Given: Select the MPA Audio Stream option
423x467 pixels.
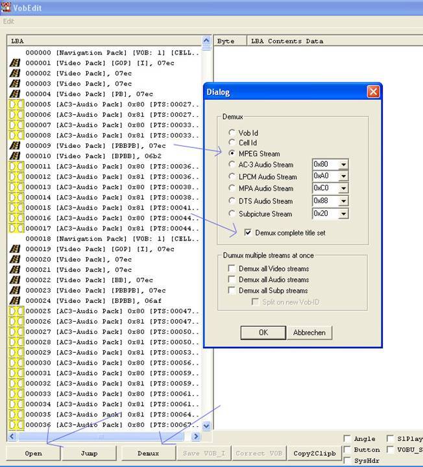Looking at the screenshot, I should (232, 188).
